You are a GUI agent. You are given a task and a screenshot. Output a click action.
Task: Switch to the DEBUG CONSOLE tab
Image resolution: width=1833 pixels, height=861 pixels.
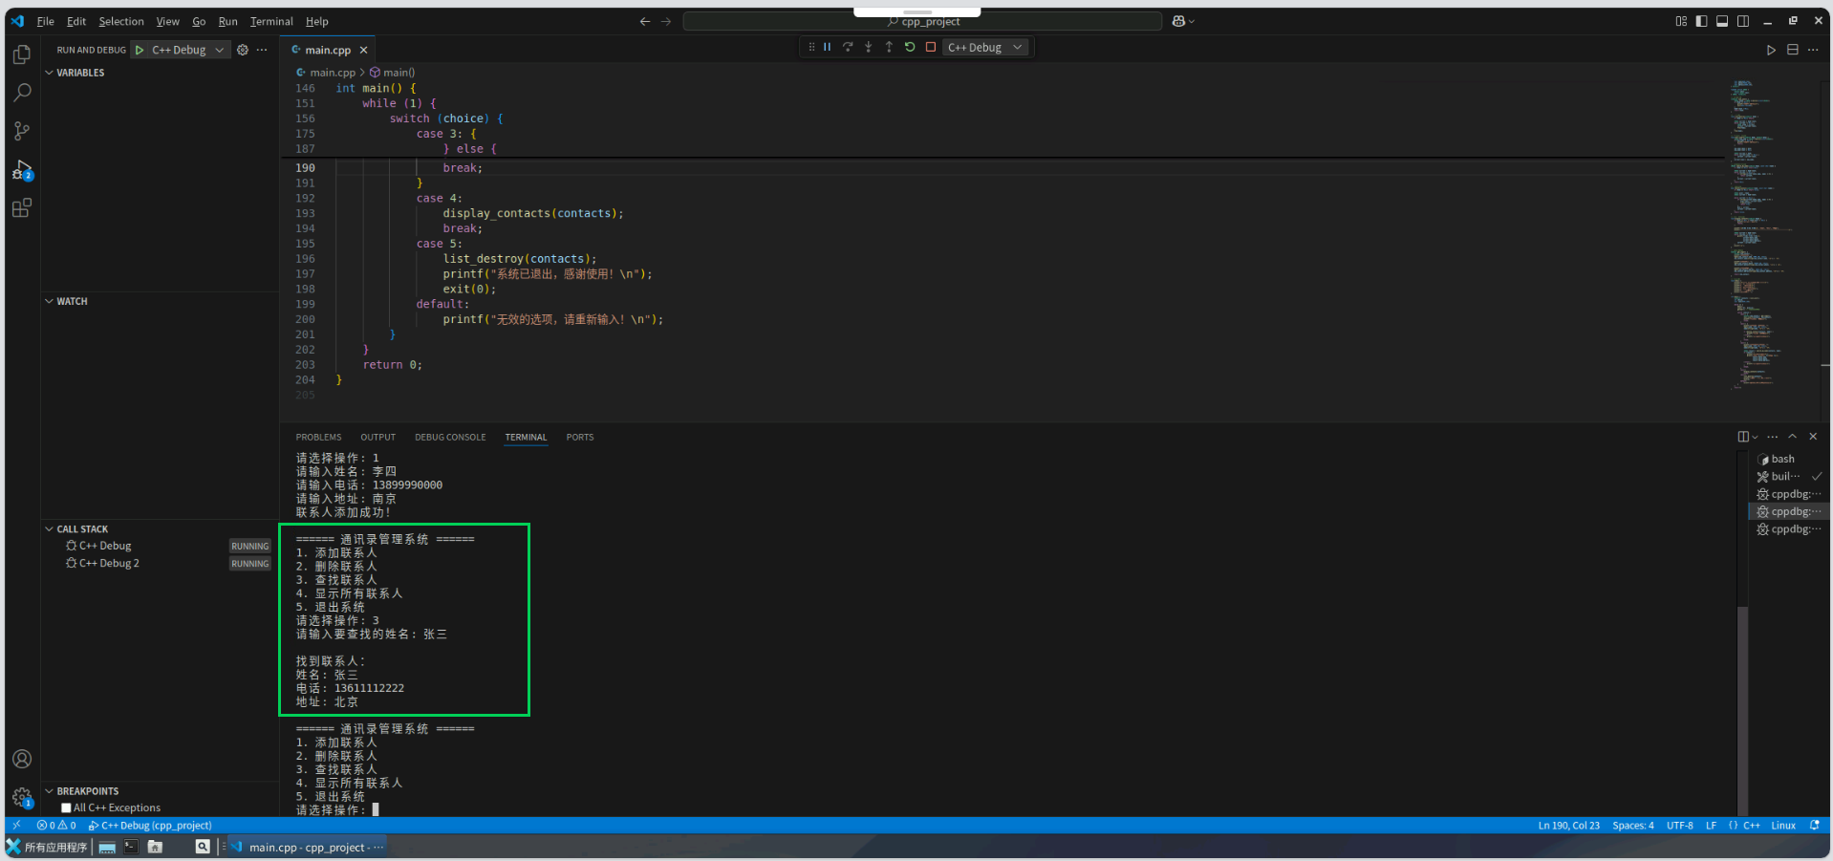(450, 437)
